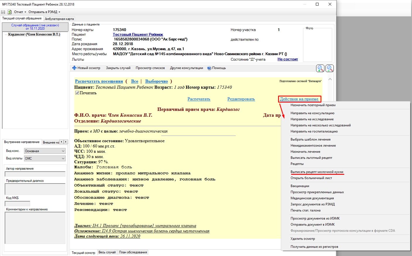Screen dimensions: 412x256
Task: Click the grey save (floppy disk) icon
Action: coord(3,12)
